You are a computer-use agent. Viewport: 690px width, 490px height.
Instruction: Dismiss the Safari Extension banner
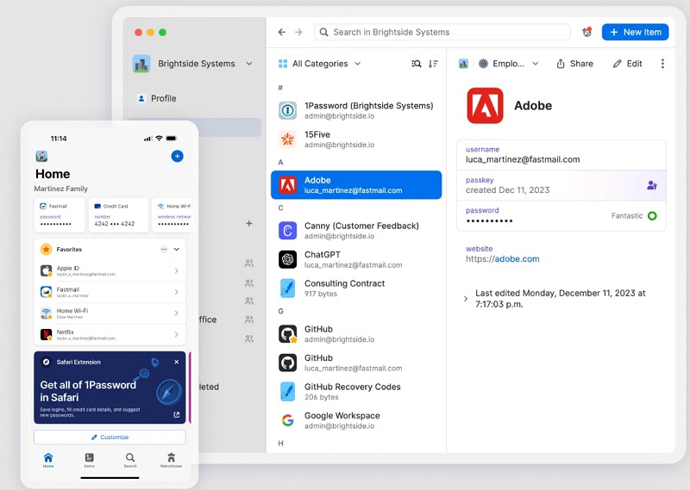point(177,362)
